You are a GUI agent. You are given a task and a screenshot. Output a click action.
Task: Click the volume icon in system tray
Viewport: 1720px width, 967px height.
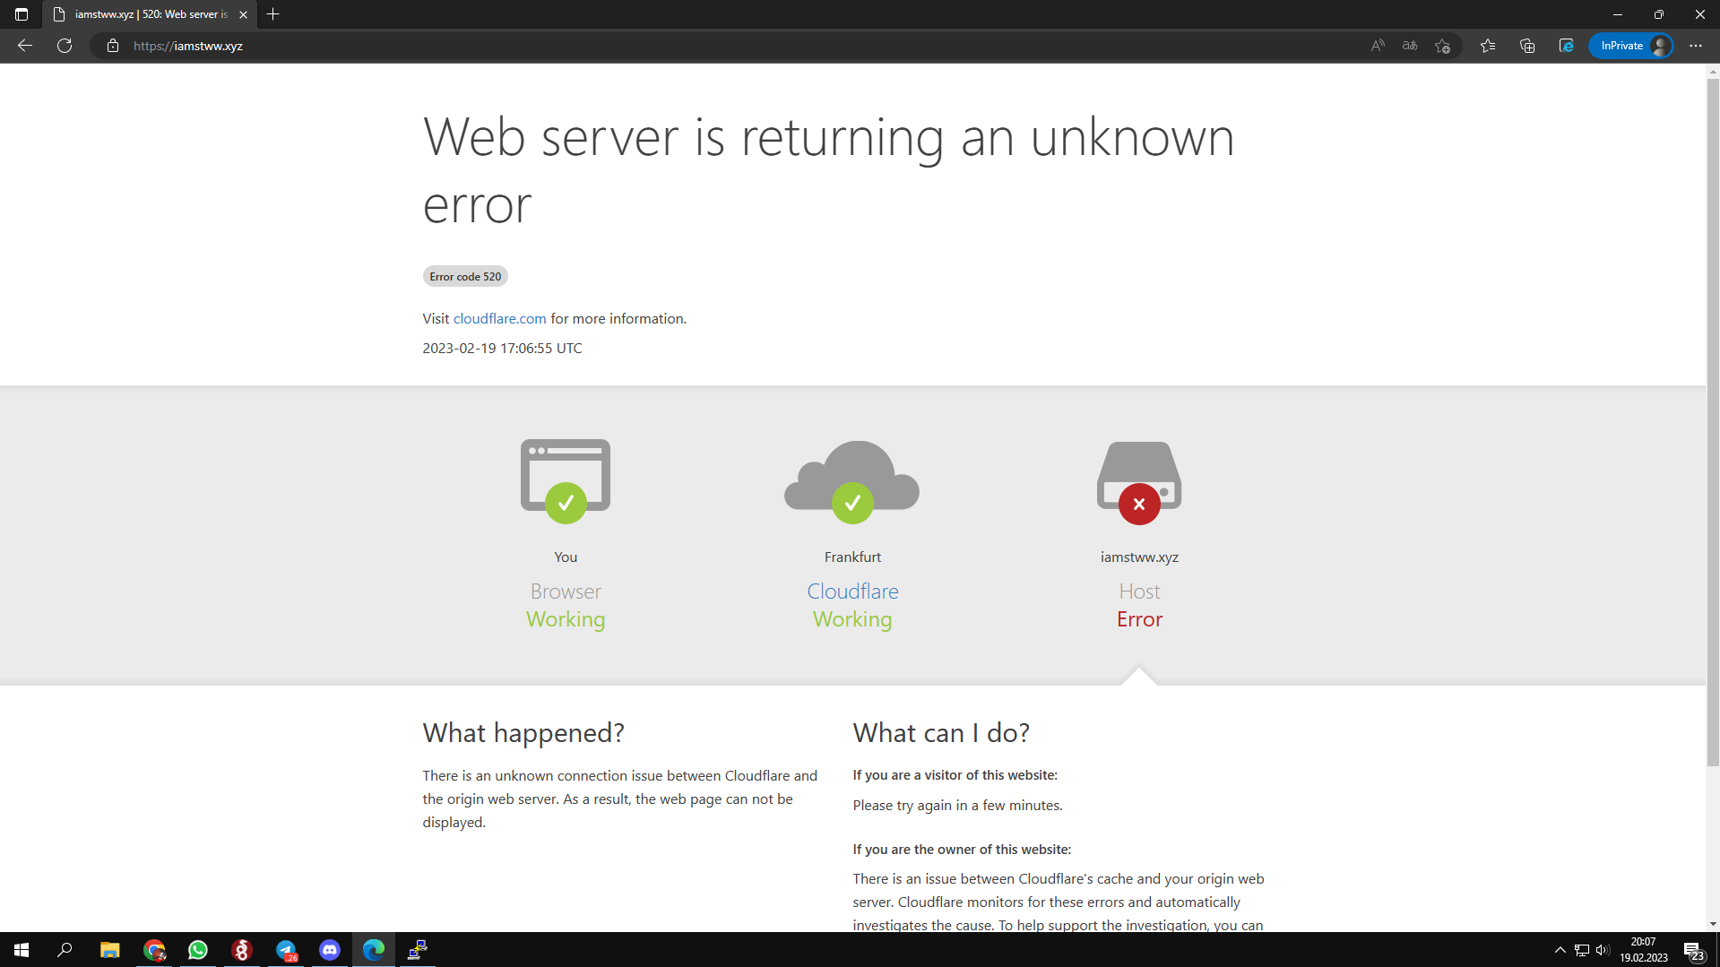click(1602, 950)
